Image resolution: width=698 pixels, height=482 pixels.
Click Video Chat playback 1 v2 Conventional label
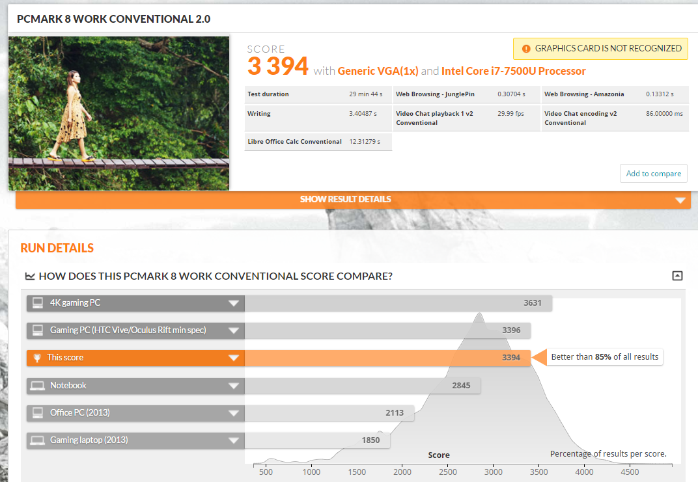coord(434,118)
